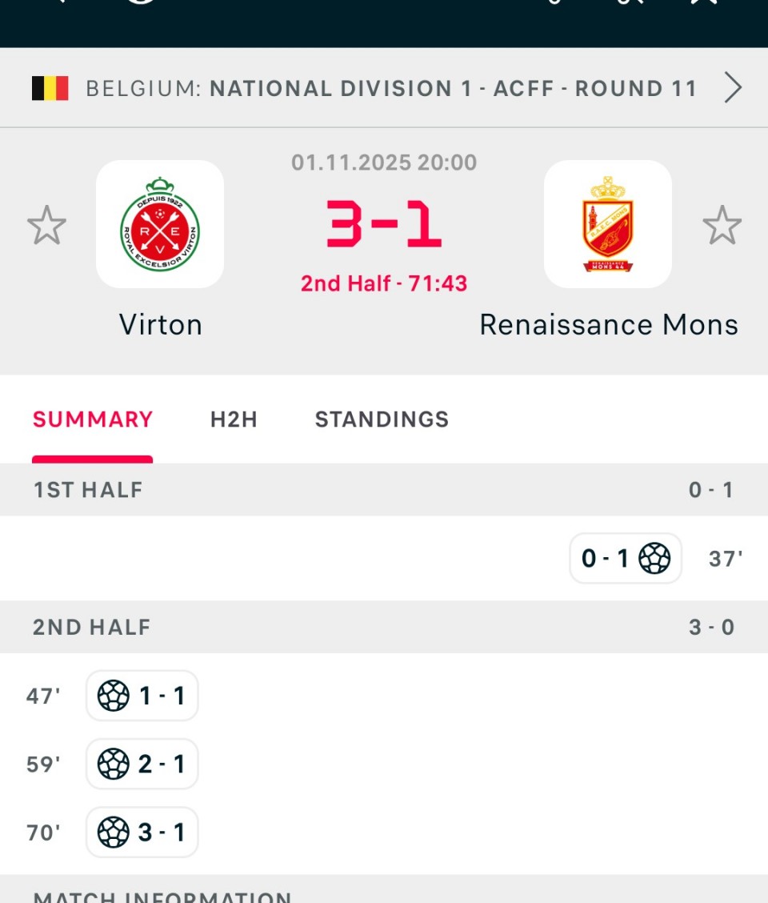Image resolution: width=768 pixels, height=903 pixels.
Task: Toggle the favorite star for Virton
Action: tap(46, 225)
